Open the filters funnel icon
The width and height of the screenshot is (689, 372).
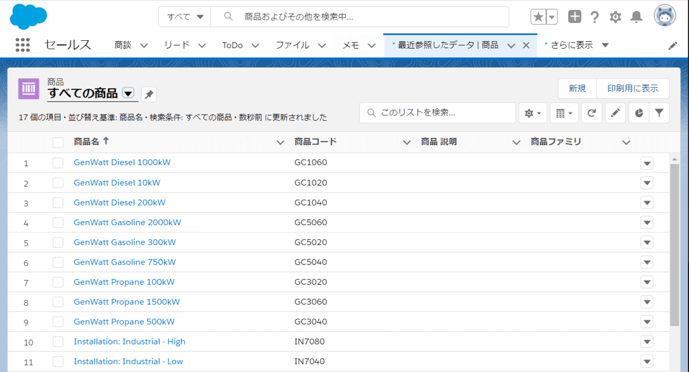(659, 114)
